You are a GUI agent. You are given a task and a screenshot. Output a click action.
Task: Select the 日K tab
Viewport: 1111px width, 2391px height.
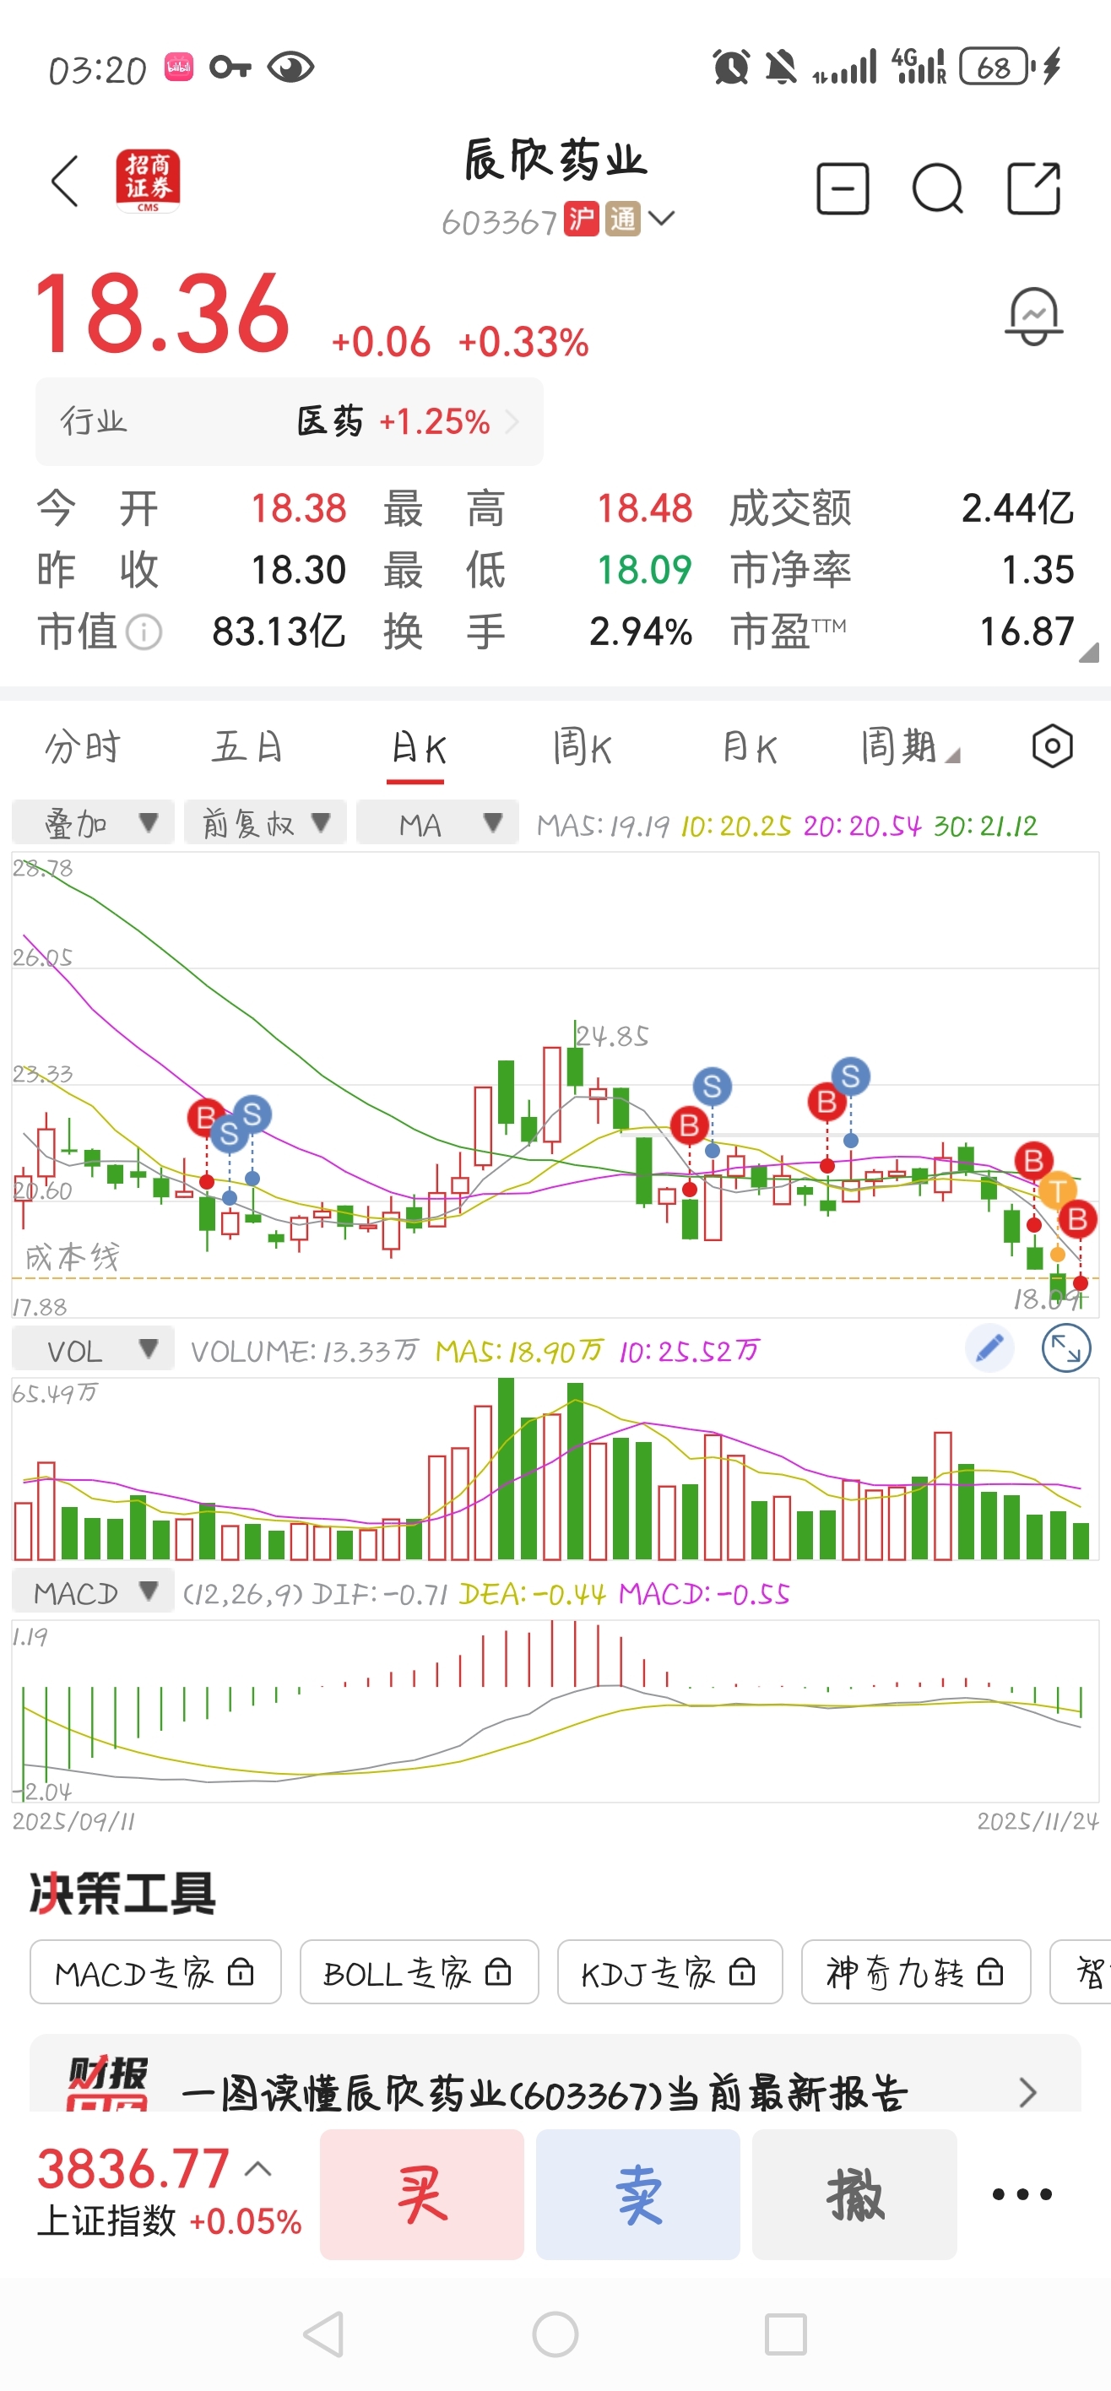coord(418,747)
